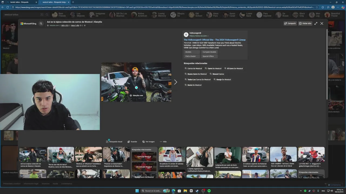The height and width of the screenshot is (194, 346).
Task: Expand the image viewer to fullscreen
Action: [x=316, y=23]
